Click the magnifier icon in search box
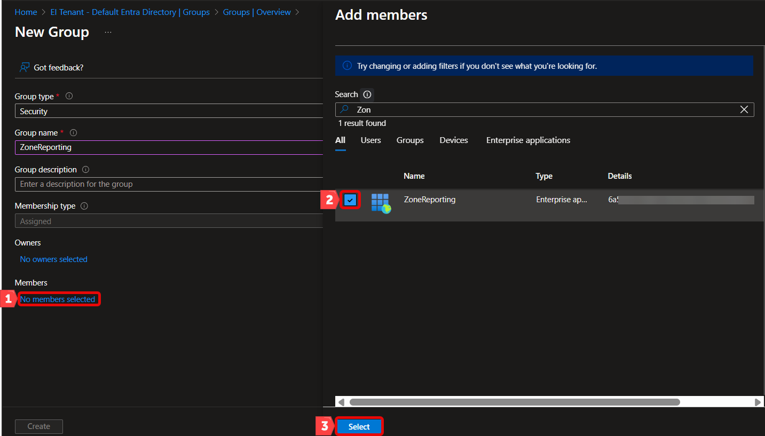The height and width of the screenshot is (436, 765). click(x=345, y=109)
